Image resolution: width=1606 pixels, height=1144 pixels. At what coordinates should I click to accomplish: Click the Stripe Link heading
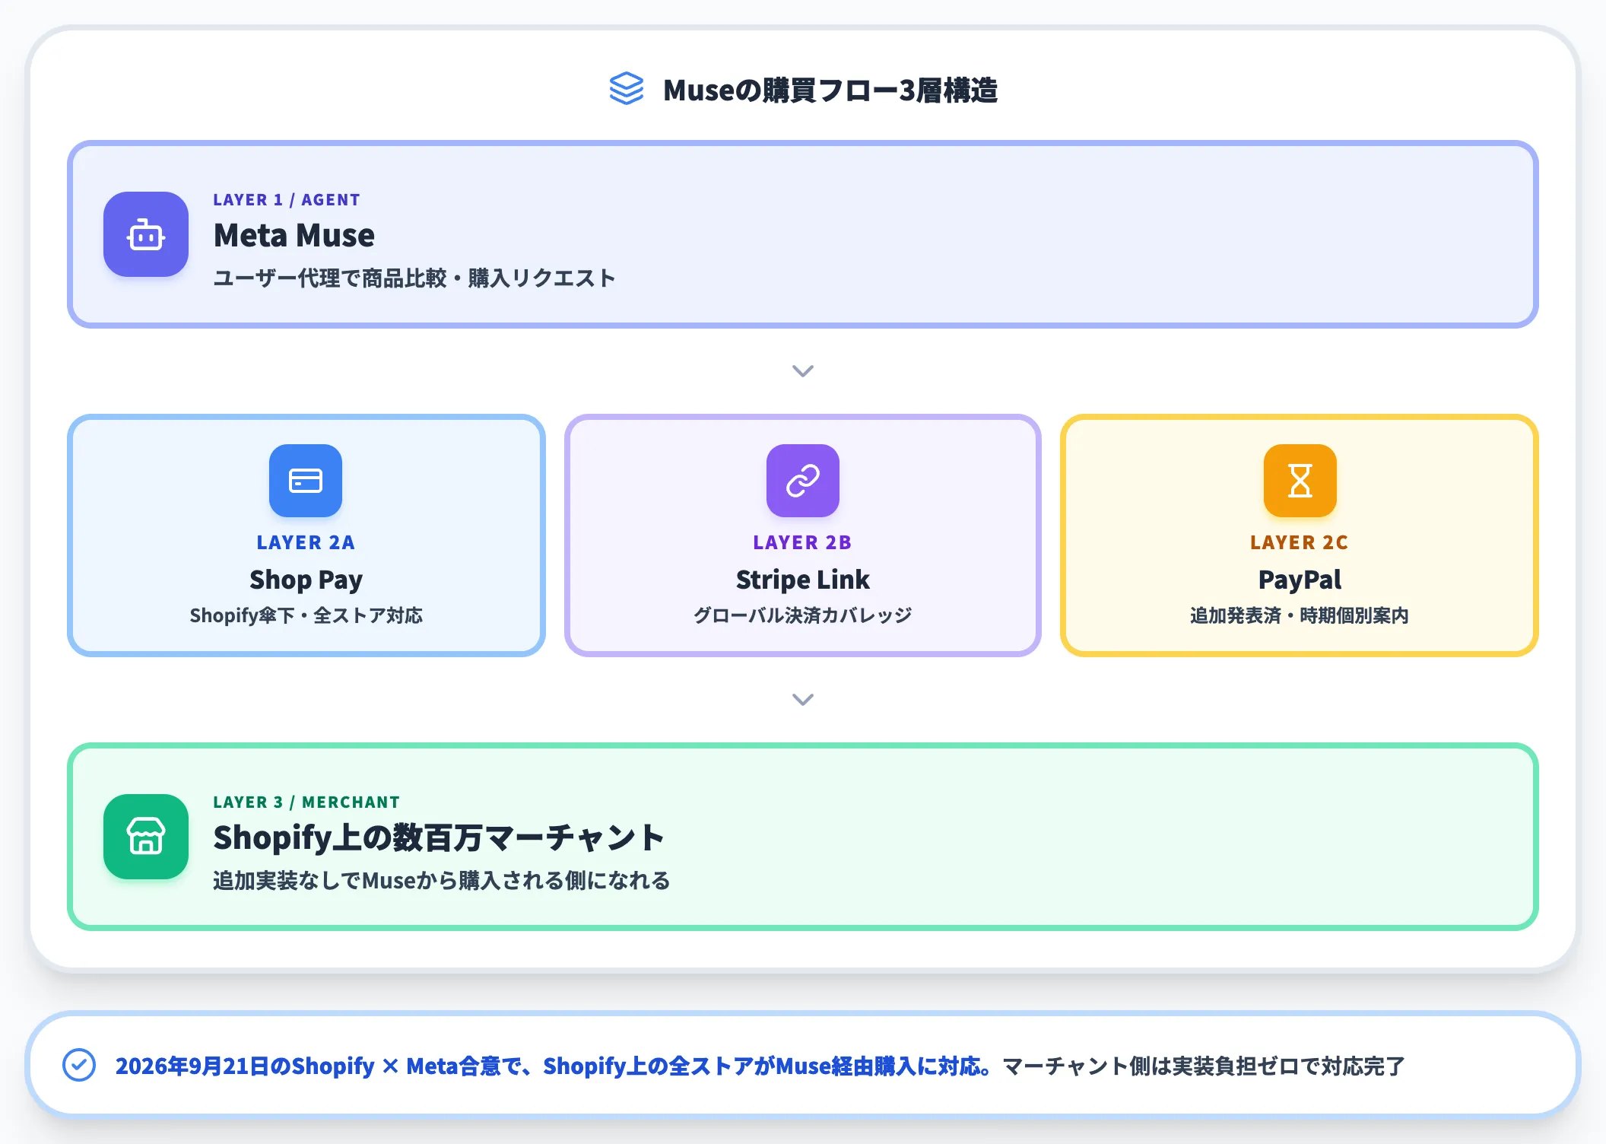[803, 580]
